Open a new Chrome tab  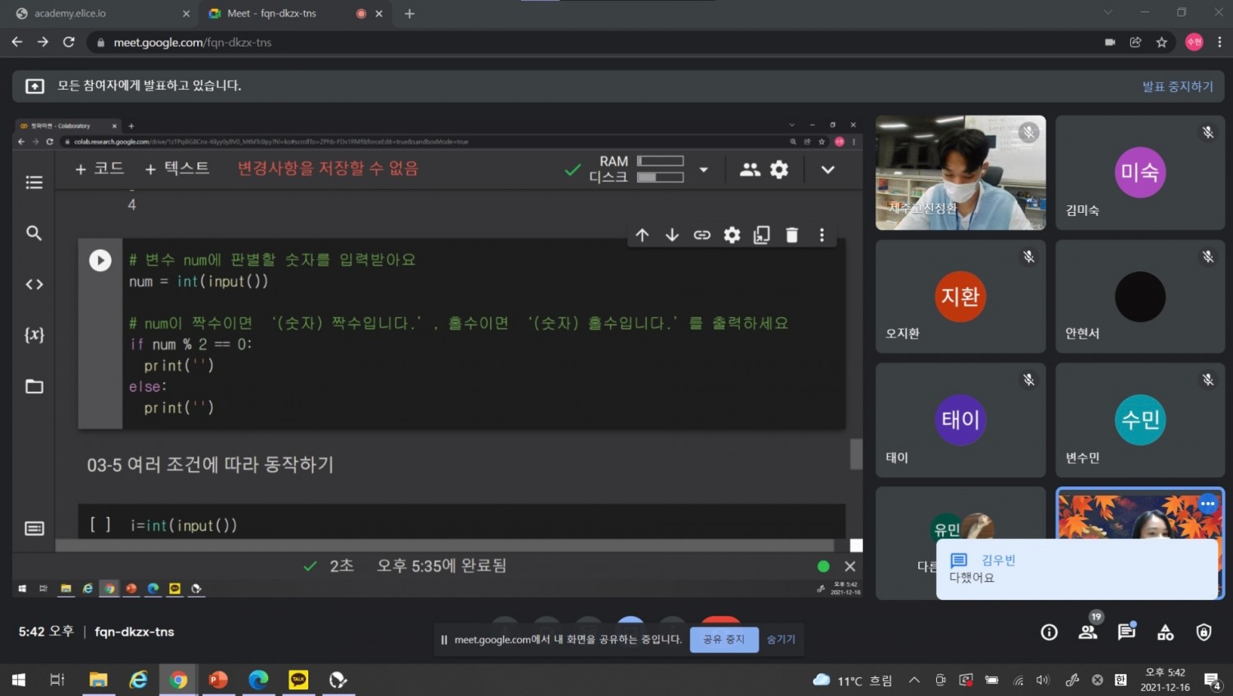pos(409,13)
